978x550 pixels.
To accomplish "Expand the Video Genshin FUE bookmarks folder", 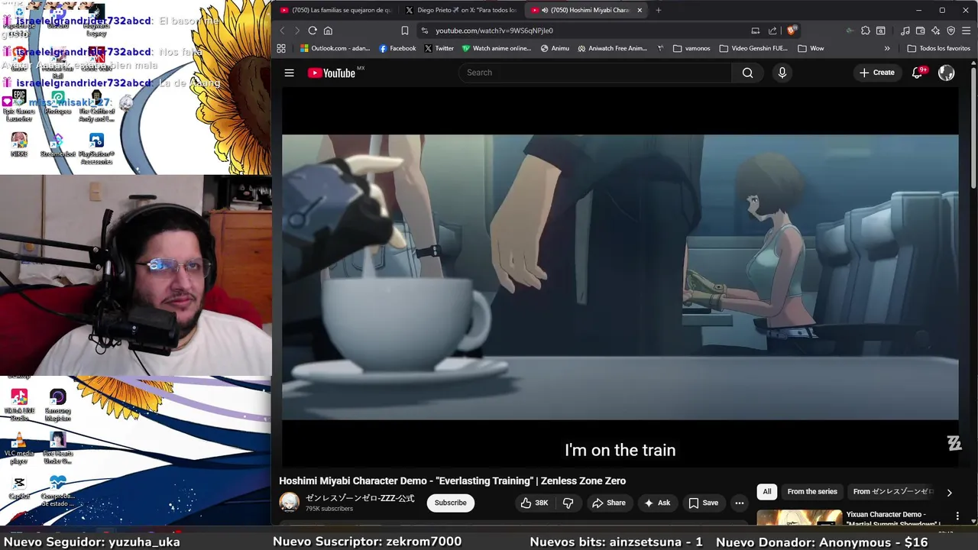I will pos(753,48).
